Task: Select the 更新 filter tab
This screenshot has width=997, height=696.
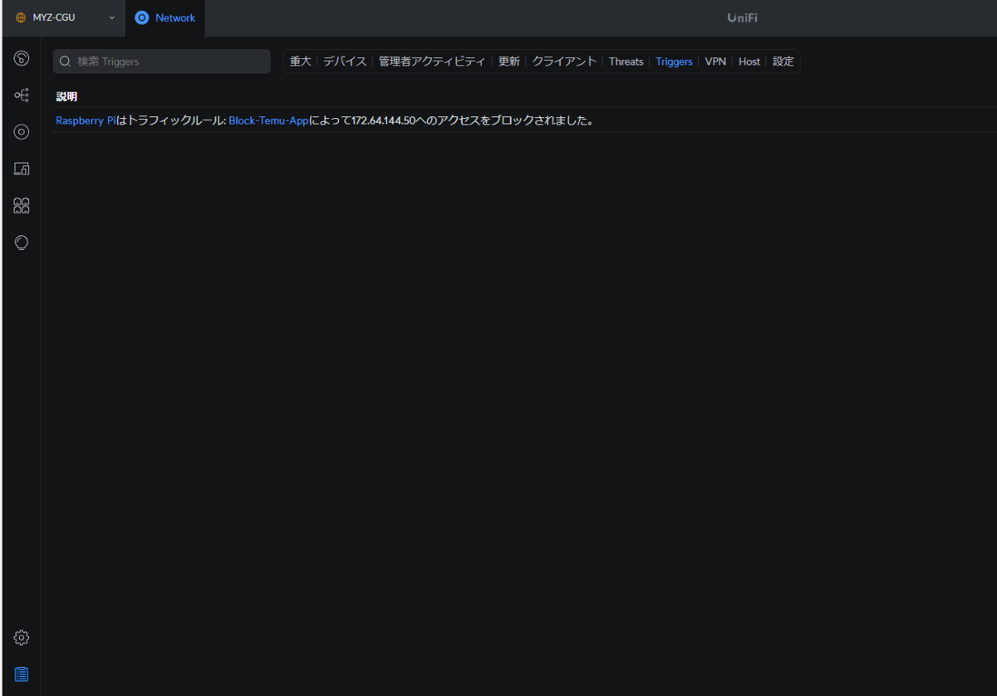Action: pos(509,61)
